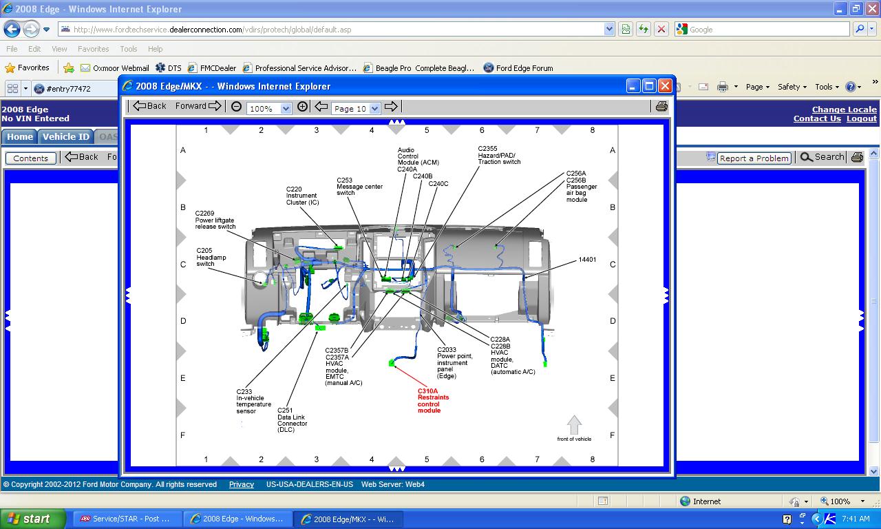Click the compatibility view icon
Viewport: 881px width, 529px height.
pyautogui.click(x=626, y=30)
